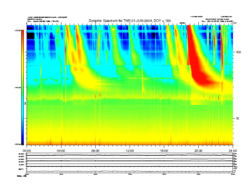The width and height of the screenshot is (251, 194).
Task: Click the -140.00 color scale label
Action: tap(17, 87)
